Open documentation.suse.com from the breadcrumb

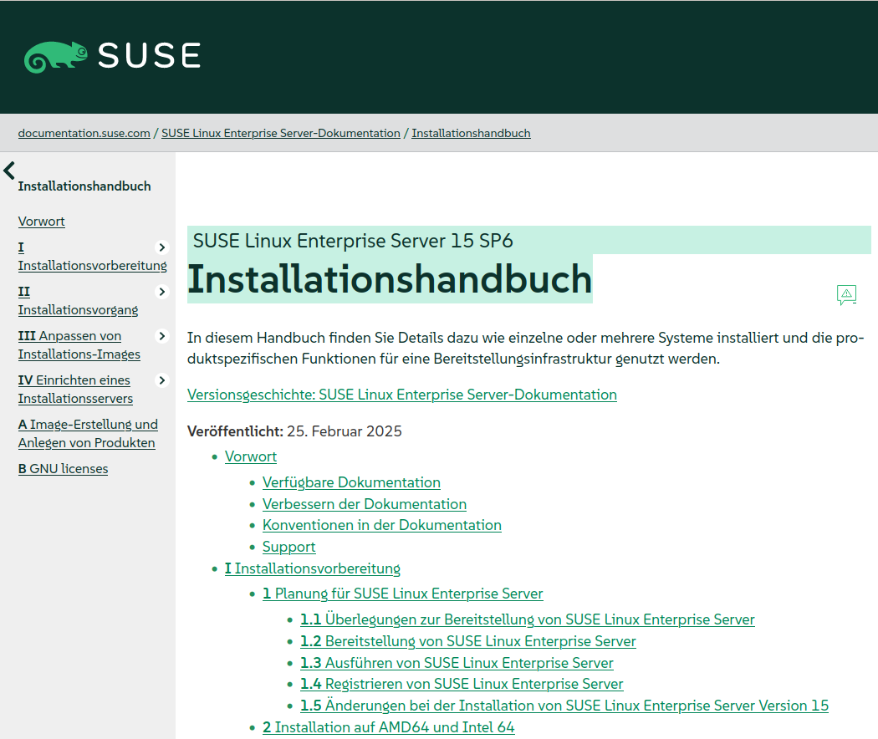click(x=84, y=133)
